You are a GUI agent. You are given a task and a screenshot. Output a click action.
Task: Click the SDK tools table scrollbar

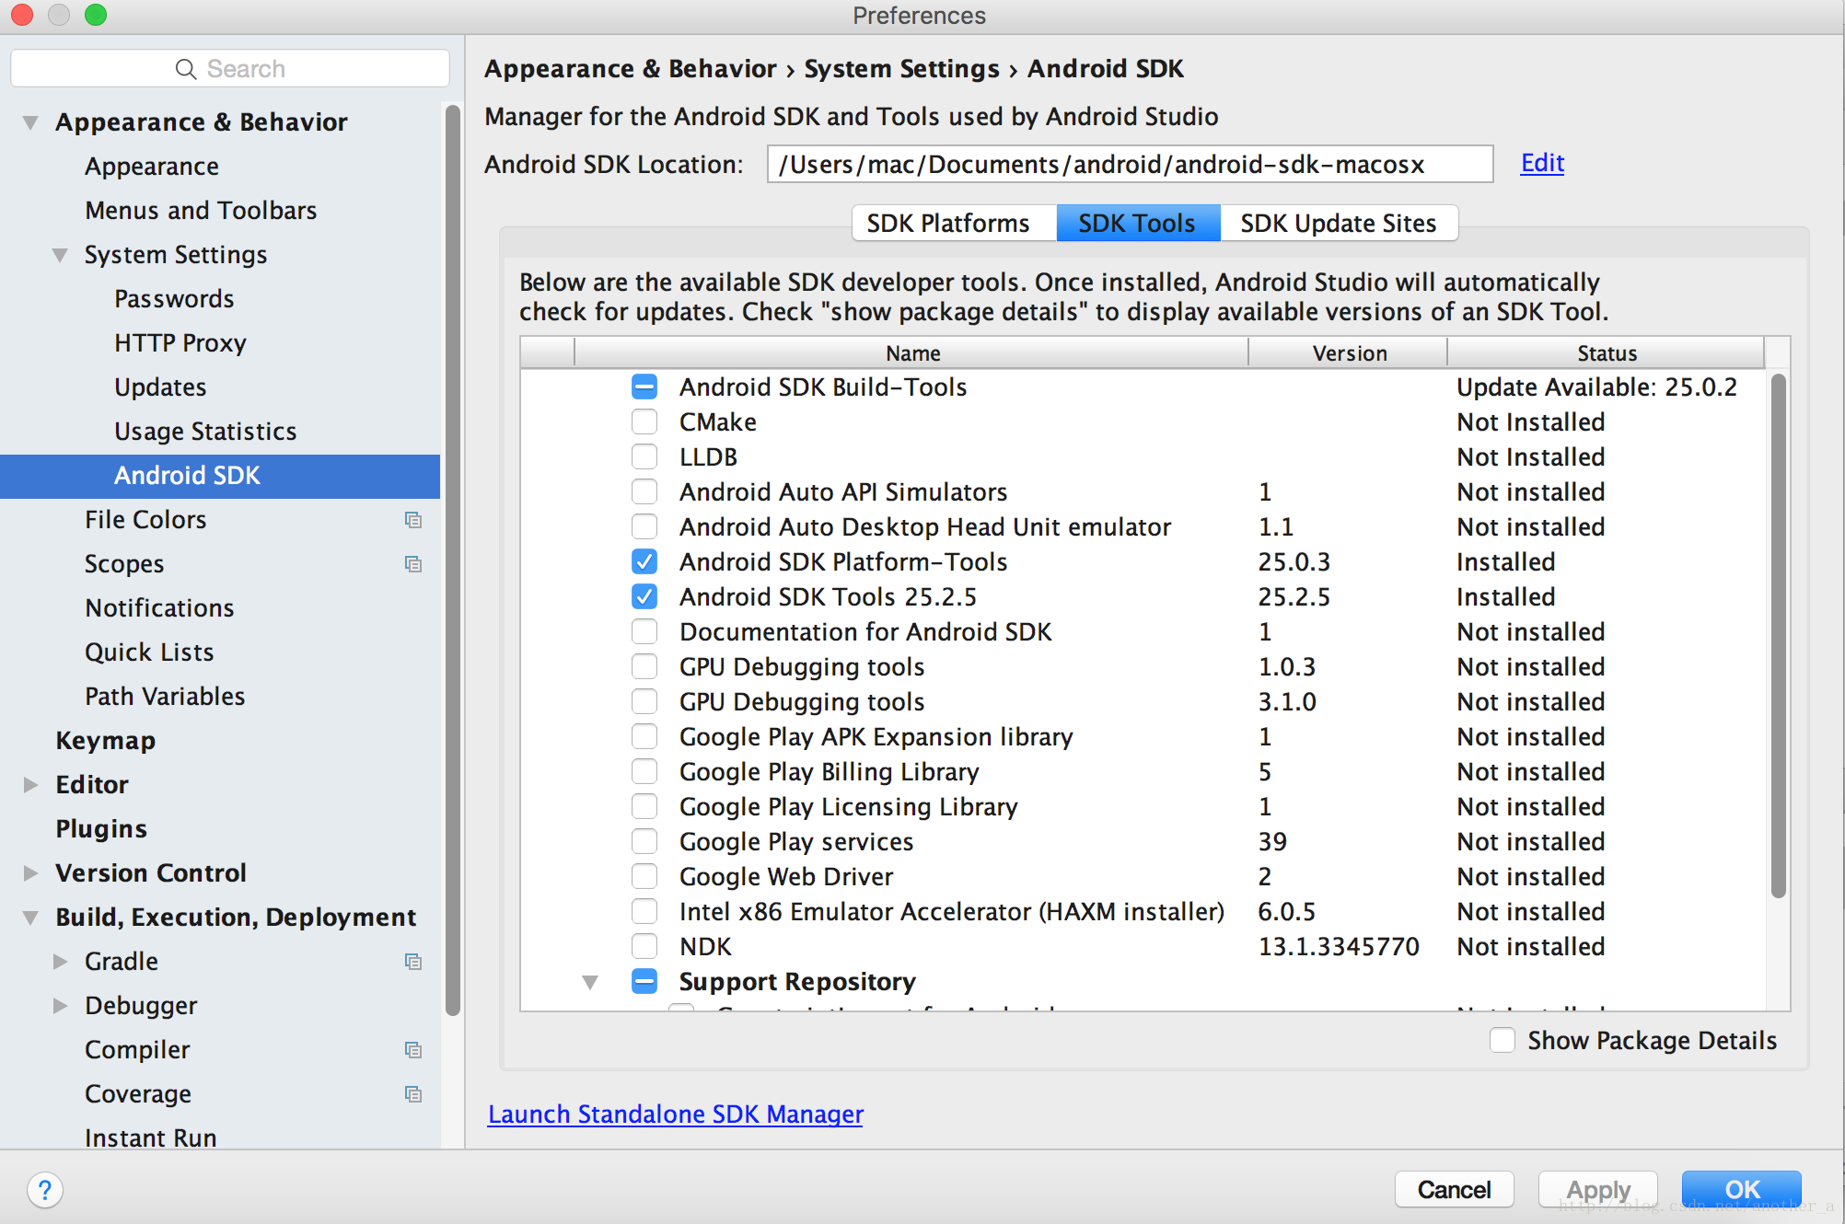(1779, 635)
